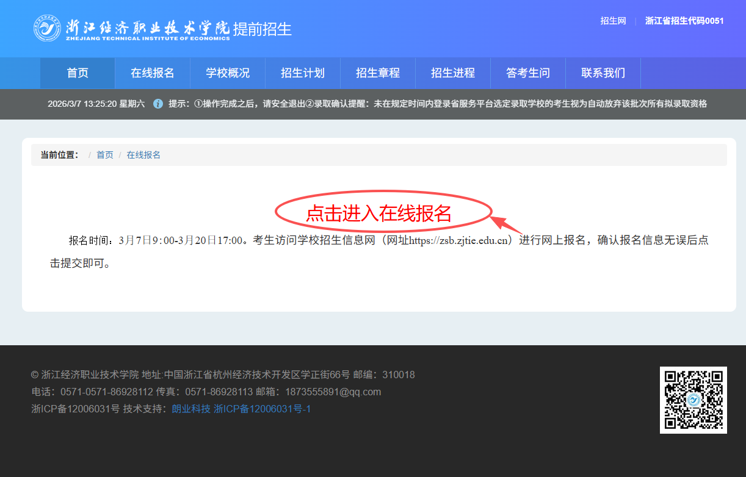Click the 提前招生 title text in header
This screenshot has height=477, width=746.
click(x=263, y=29)
